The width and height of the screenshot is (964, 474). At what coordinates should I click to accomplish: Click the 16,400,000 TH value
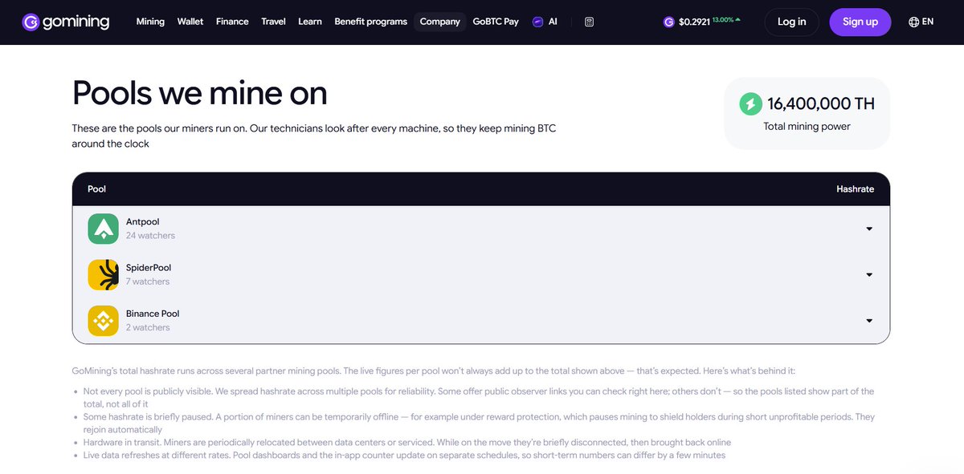click(821, 103)
